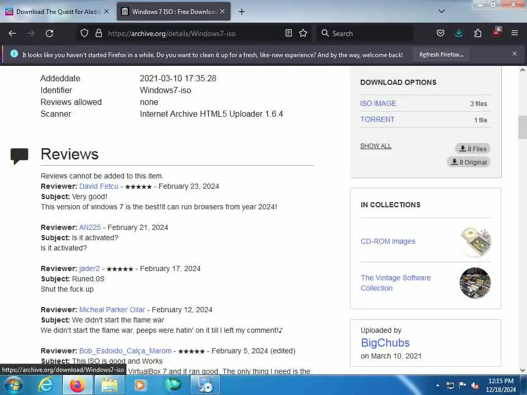Select the identifier value Windows7-iso
The height and width of the screenshot is (395, 527).
tap(165, 91)
